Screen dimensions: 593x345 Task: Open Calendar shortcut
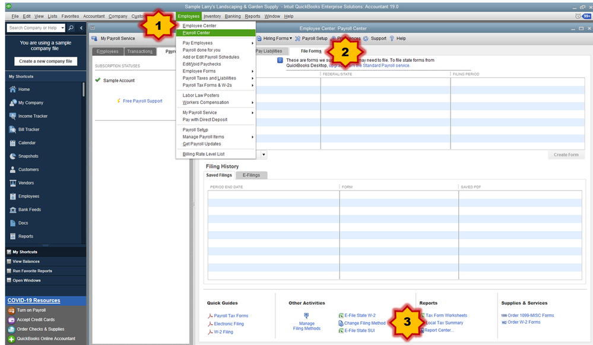27,143
